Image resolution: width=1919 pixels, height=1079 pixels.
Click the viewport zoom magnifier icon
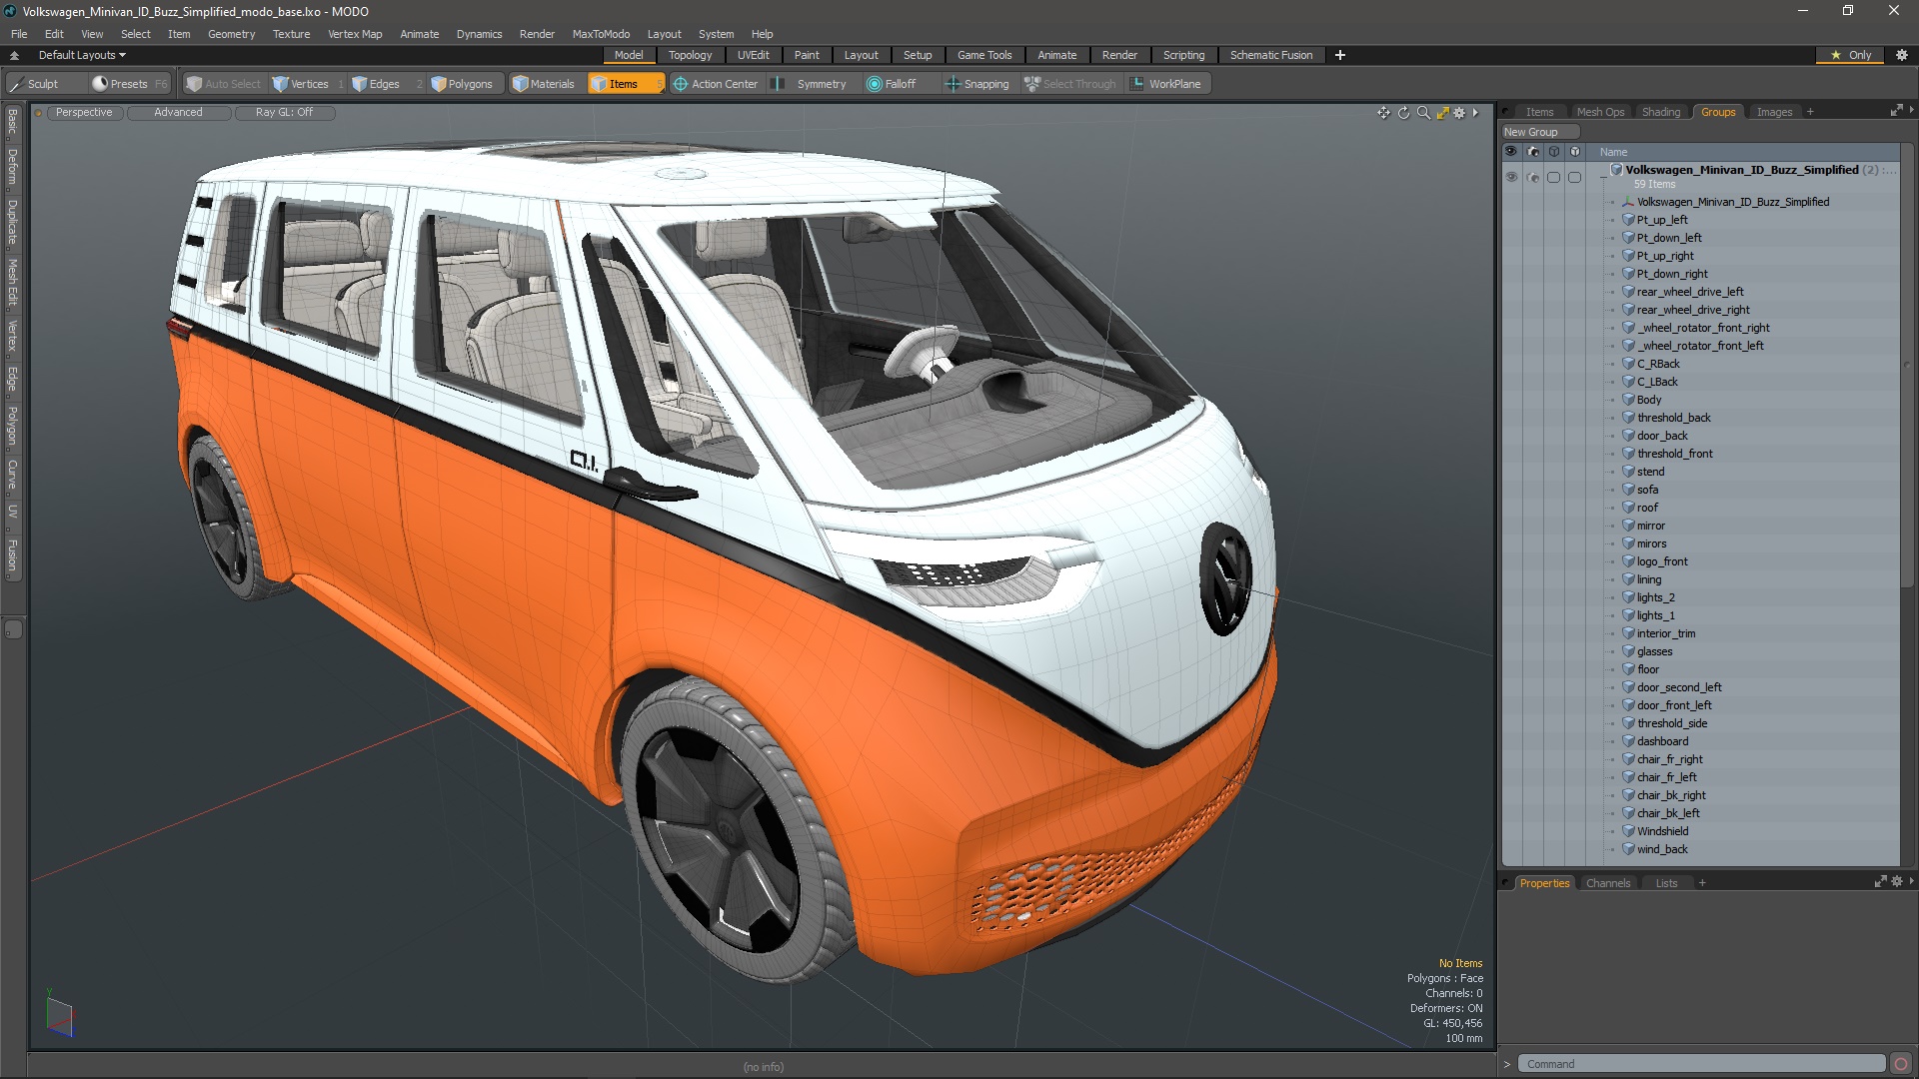pyautogui.click(x=1423, y=113)
